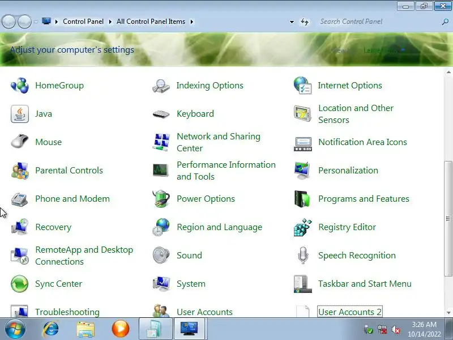Click Location and Other Sensors icon
The image size is (453, 340).
(302, 114)
